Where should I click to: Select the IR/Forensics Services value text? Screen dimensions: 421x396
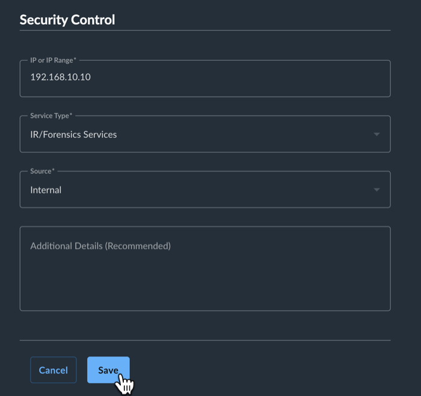click(73, 134)
